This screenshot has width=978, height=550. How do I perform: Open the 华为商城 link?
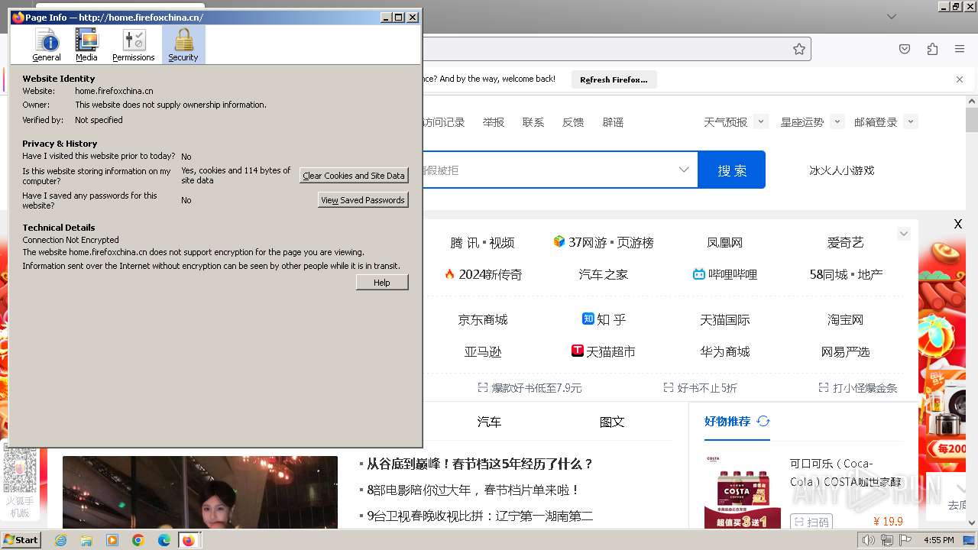(x=725, y=352)
